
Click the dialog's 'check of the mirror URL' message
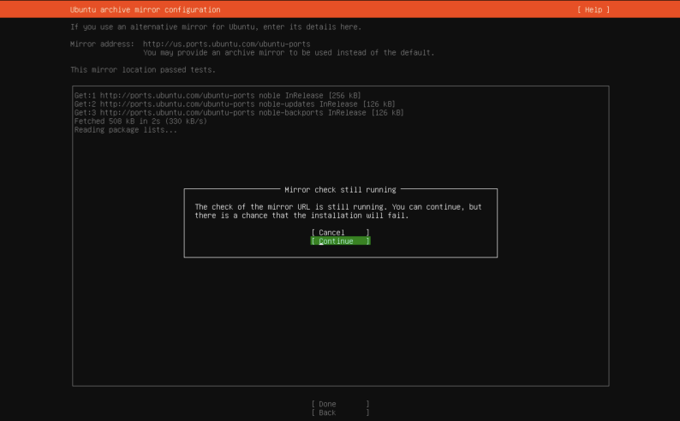coord(338,207)
